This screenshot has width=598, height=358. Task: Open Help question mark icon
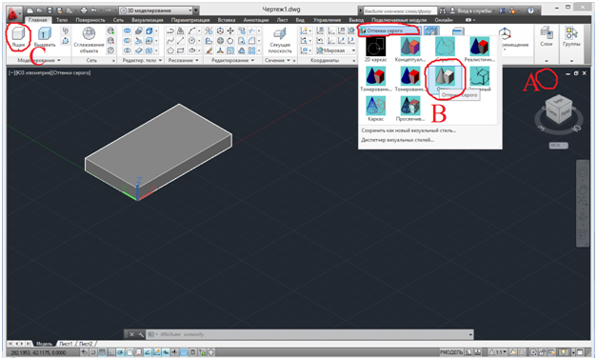(x=530, y=10)
